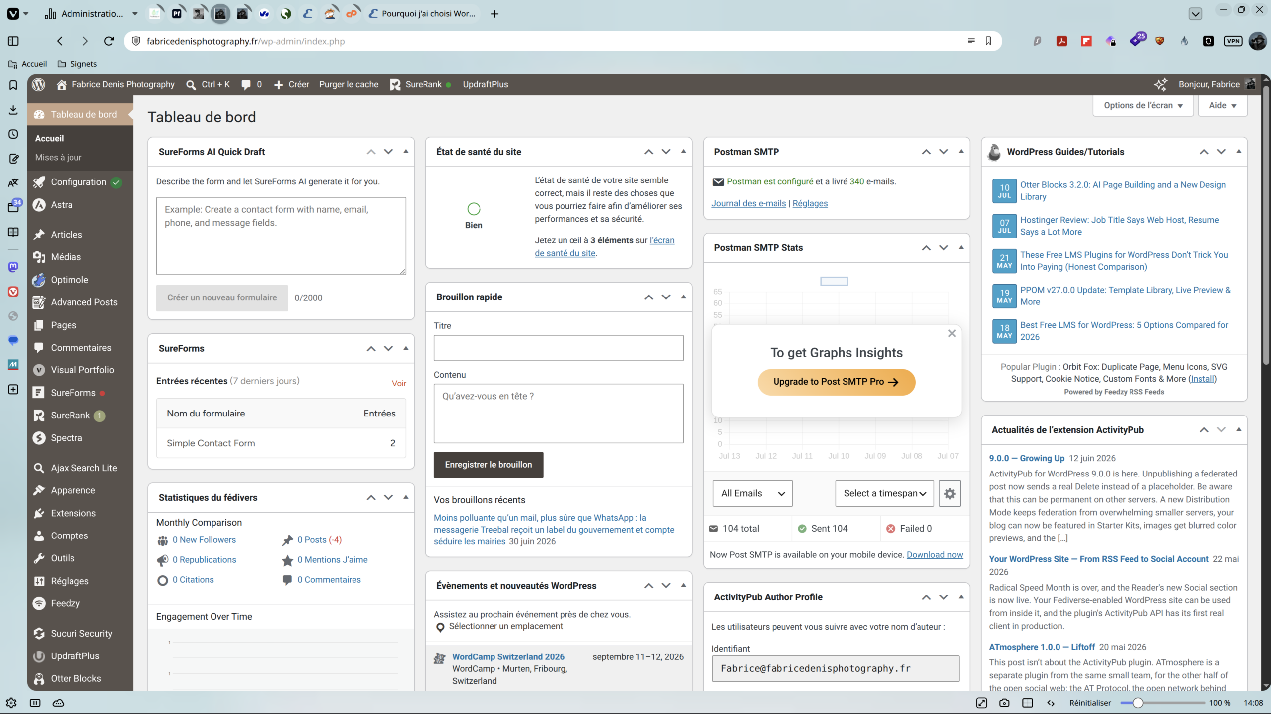Click the Vivaldi menu icon
The width and height of the screenshot is (1271, 714).
[x=13, y=14]
